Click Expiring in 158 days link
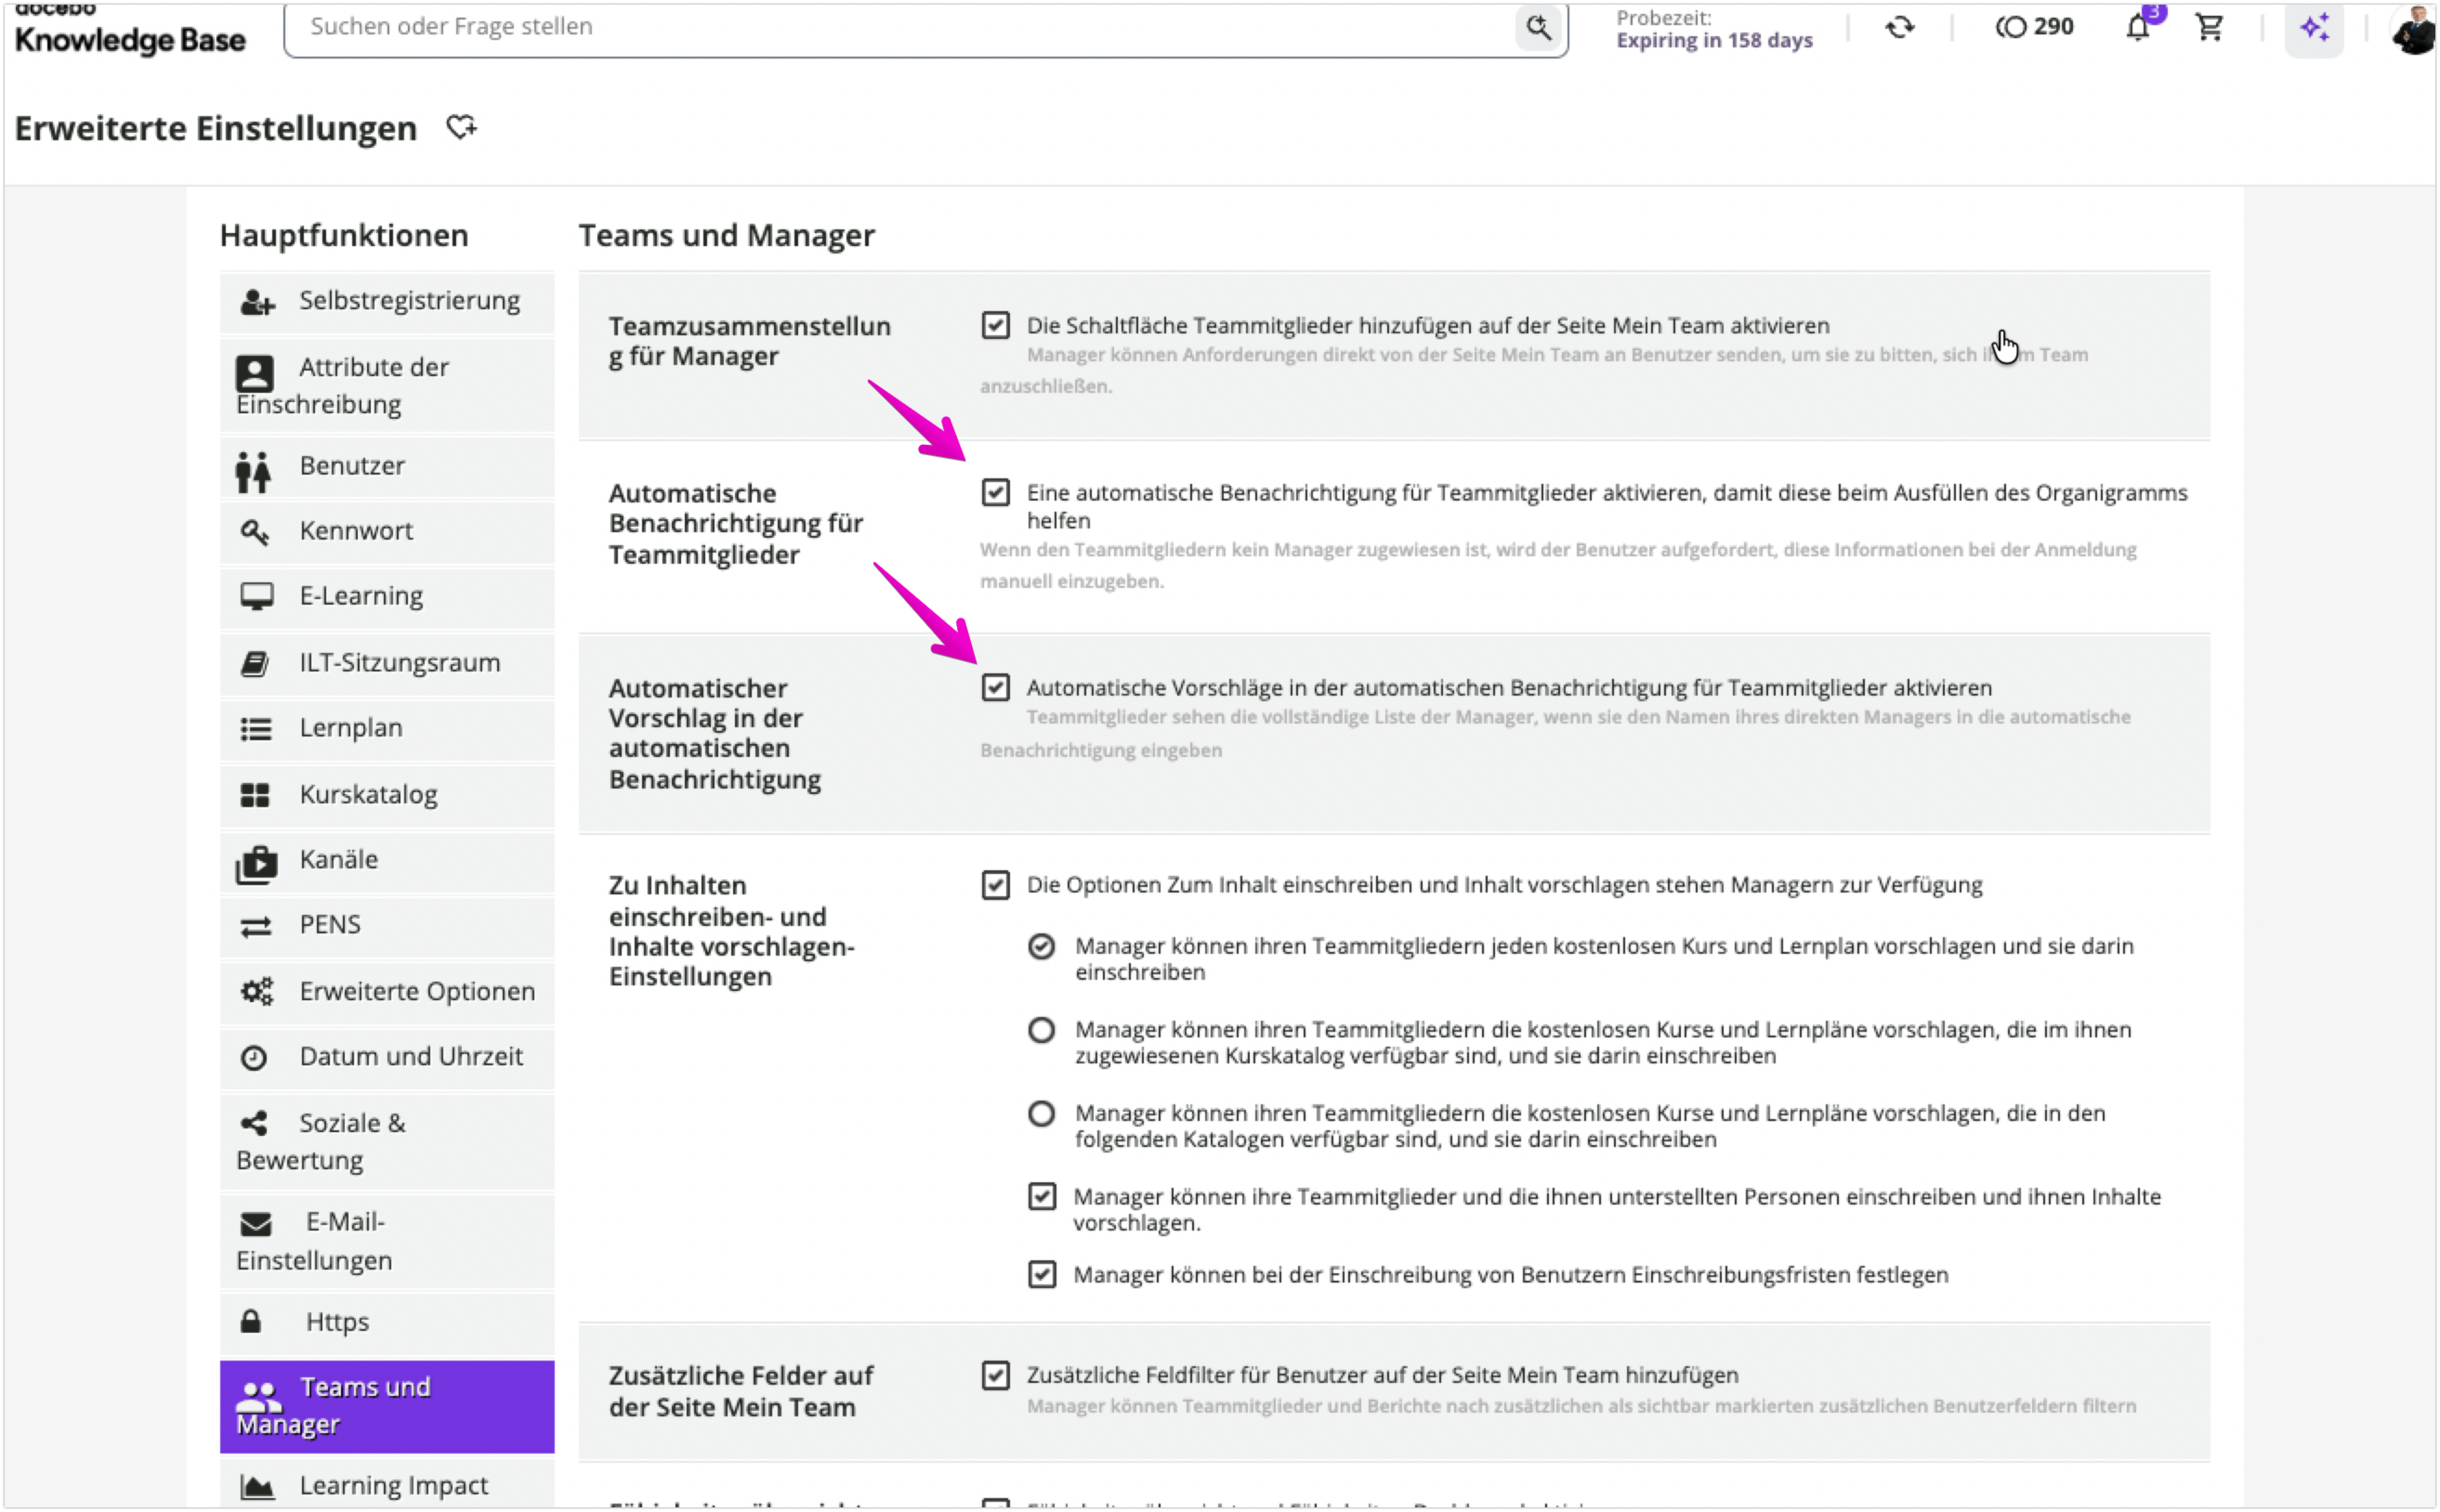This screenshot has width=2440, height=1512. [1714, 40]
